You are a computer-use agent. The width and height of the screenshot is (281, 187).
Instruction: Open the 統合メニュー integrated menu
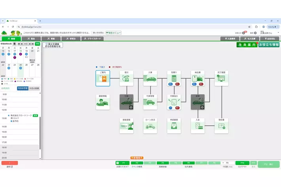pos(113,33)
